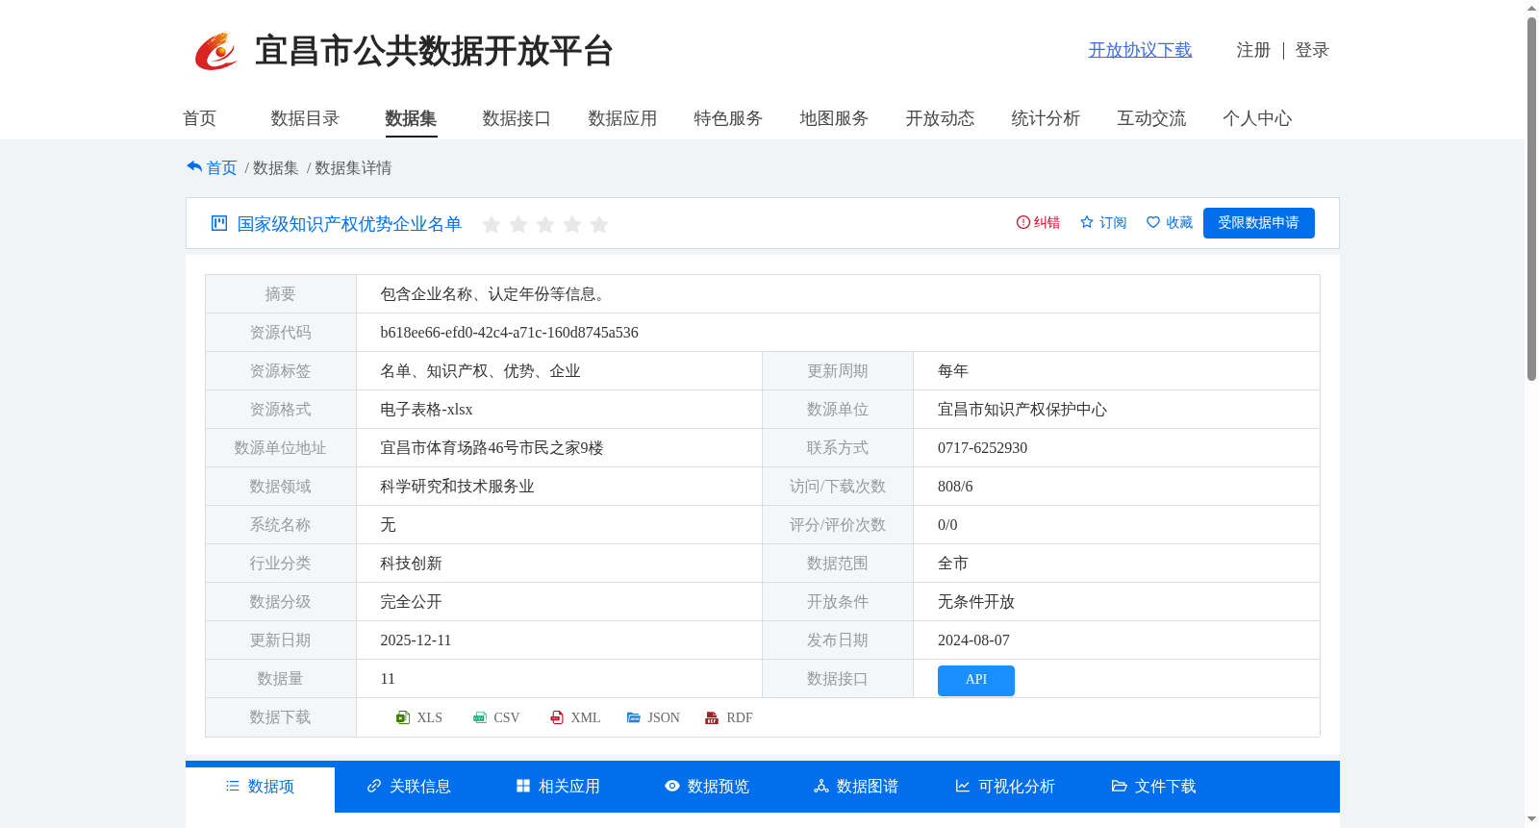
Task: Switch to the 数据项 tab
Action: [x=260, y=787]
